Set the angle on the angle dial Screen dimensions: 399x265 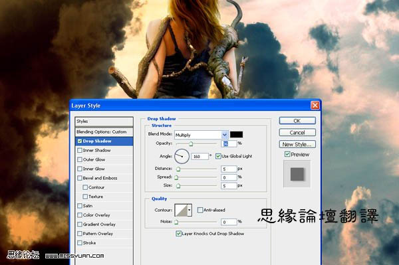click(182, 156)
